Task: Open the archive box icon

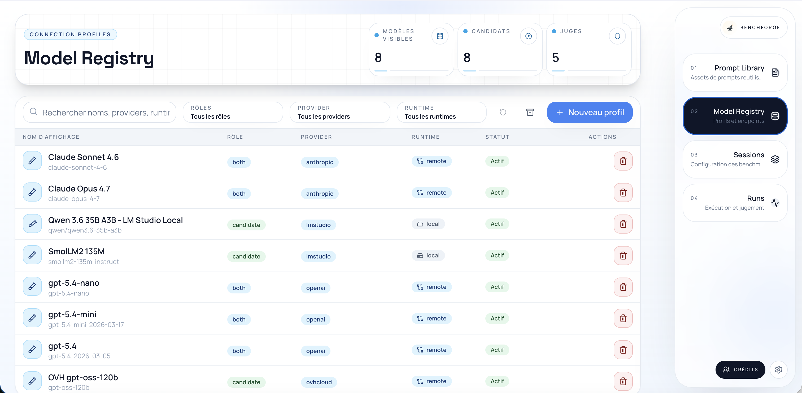Action: [530, 112]
